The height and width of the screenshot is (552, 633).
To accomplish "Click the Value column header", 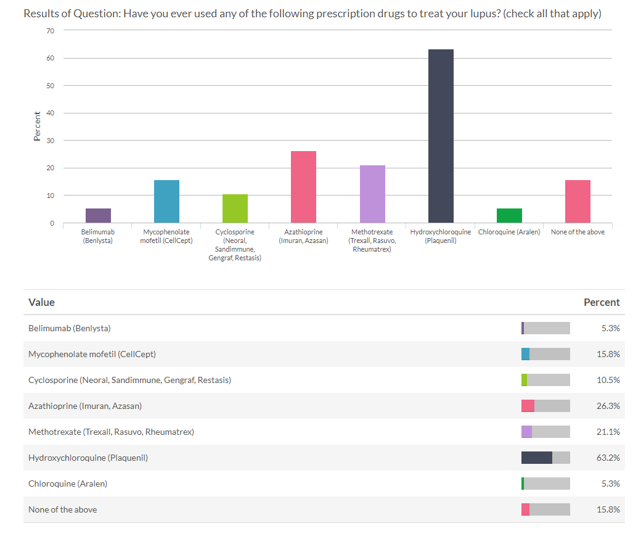I will pos(41,302).
